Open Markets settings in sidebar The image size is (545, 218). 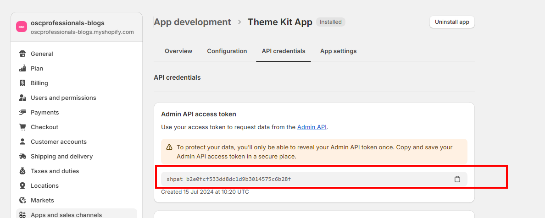(42, 201)
